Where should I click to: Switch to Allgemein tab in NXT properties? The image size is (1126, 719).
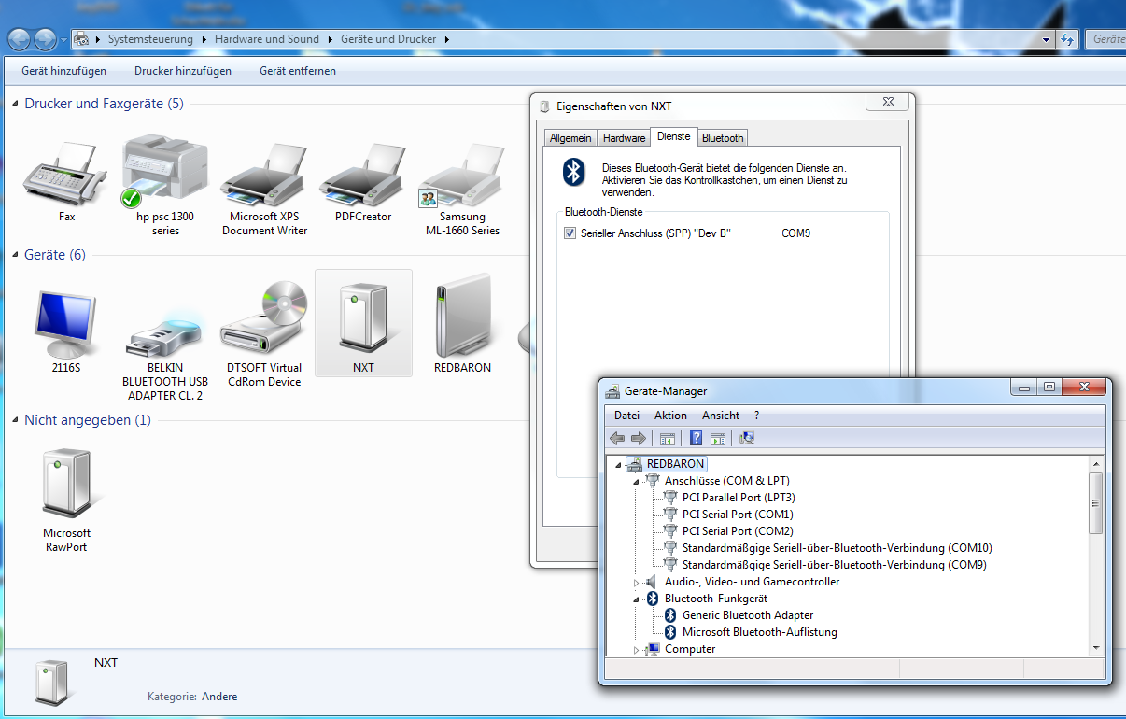point(570,138)
